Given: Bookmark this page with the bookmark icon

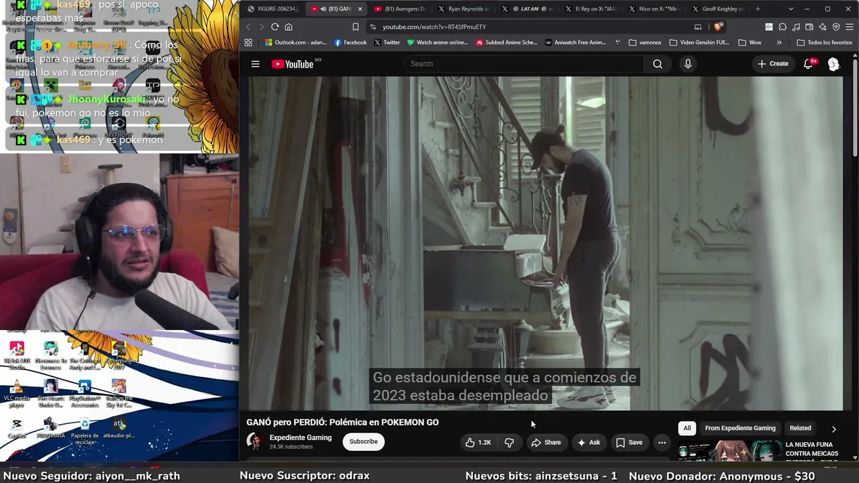Looking at the screenshot, I should tap(355, 27).
